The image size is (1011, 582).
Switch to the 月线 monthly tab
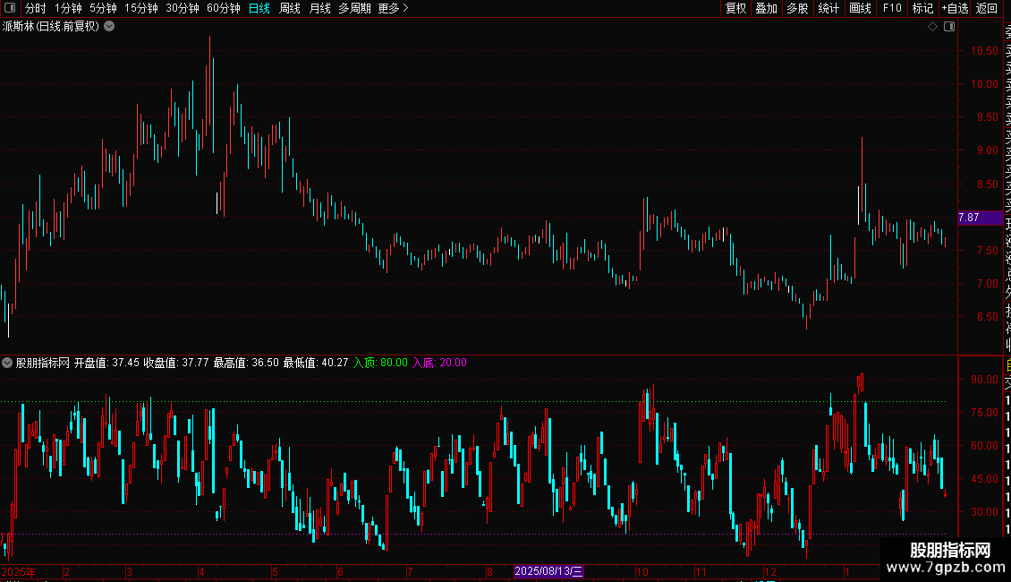[x=319, y=8]
